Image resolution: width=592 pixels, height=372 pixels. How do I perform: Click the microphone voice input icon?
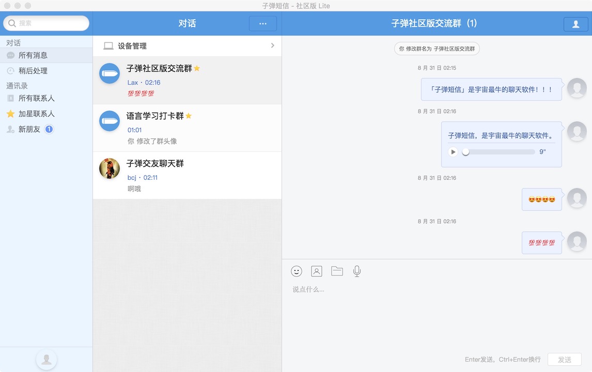(357, 271)
